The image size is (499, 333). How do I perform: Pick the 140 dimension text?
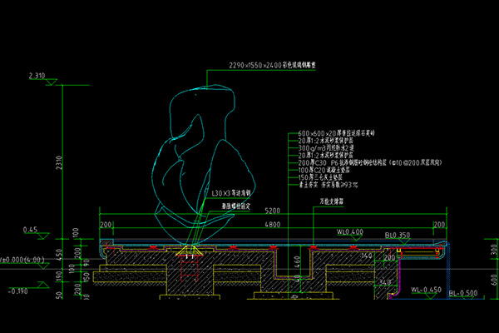366,256
